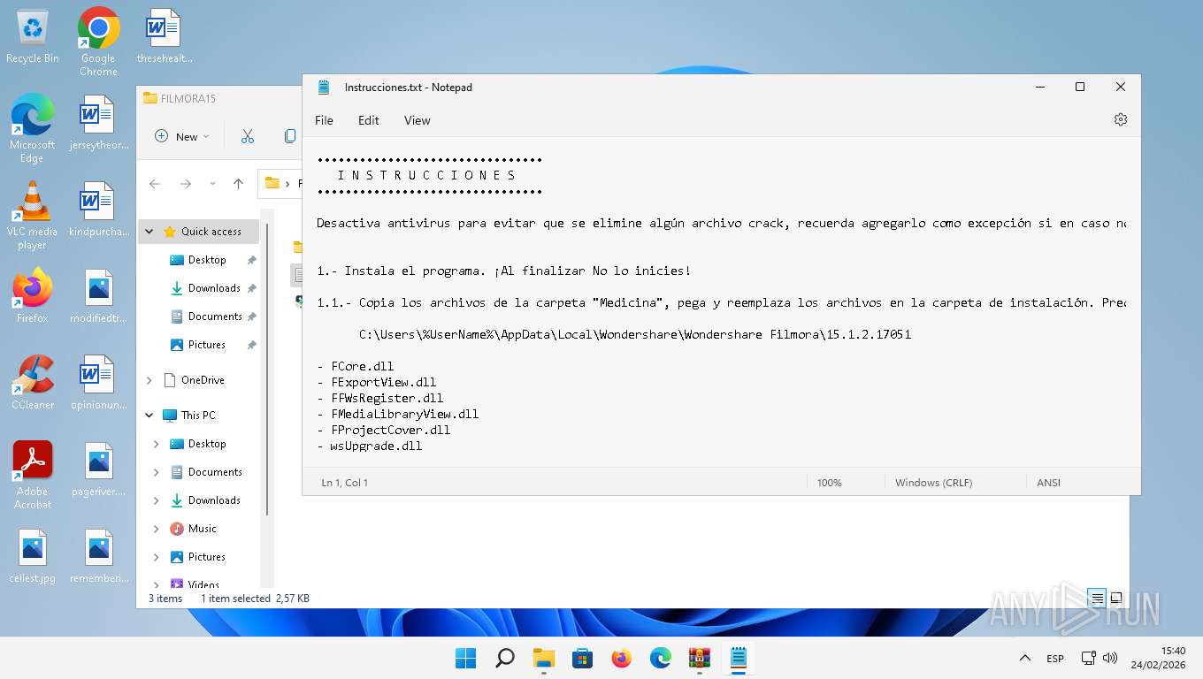The width and height of the screenshot is (1203, 679).
Task: Switch Explorer to details view icon
Action: coord(1097,598)
